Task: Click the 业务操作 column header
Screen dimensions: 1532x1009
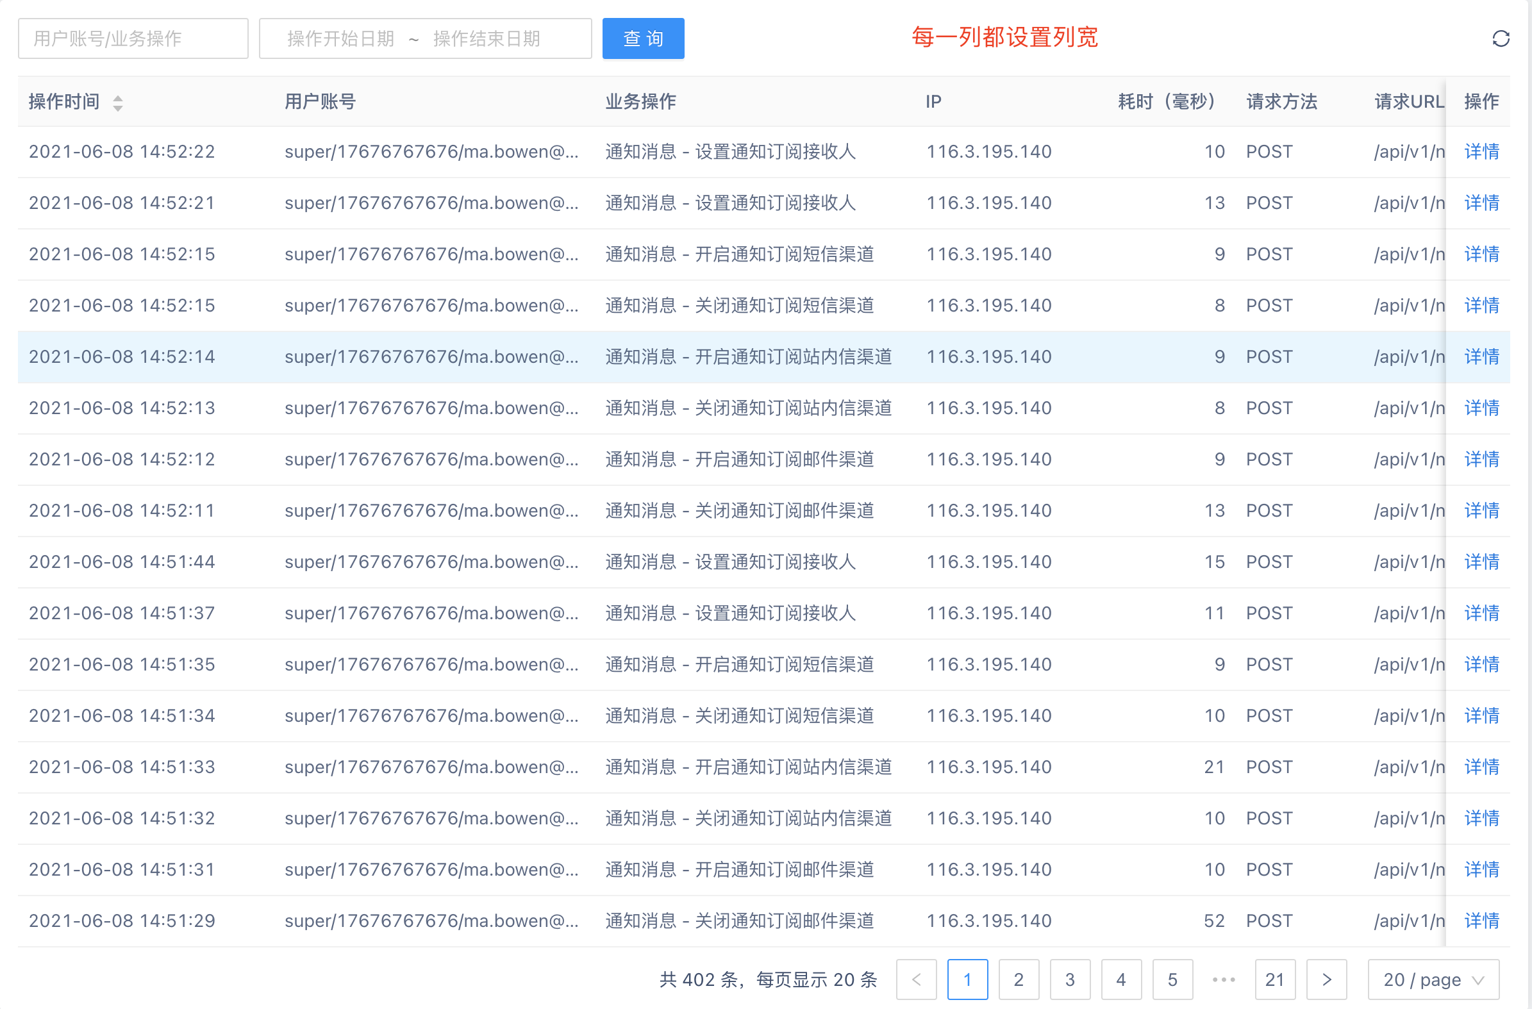Action: point(640,102)
